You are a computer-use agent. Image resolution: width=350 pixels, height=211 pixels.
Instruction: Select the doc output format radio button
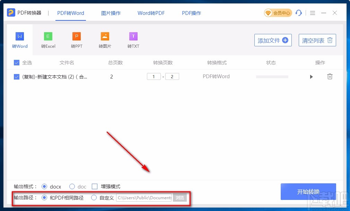click(x=72, y=186)
